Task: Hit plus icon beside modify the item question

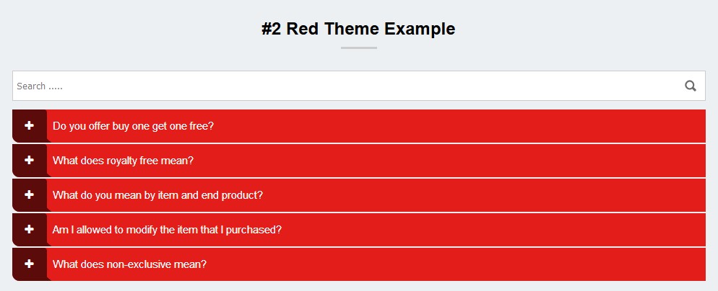Action: 29,230
